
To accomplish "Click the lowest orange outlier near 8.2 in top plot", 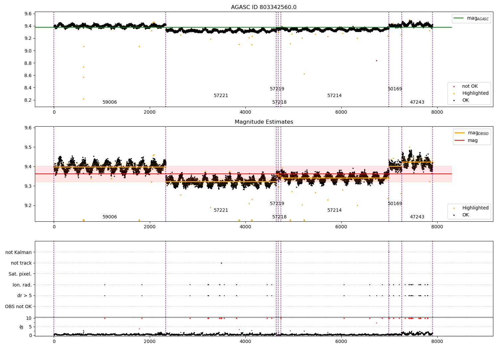I will (x=83, y=99).
